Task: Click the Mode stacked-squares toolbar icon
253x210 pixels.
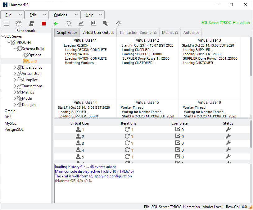Action: 106,24
